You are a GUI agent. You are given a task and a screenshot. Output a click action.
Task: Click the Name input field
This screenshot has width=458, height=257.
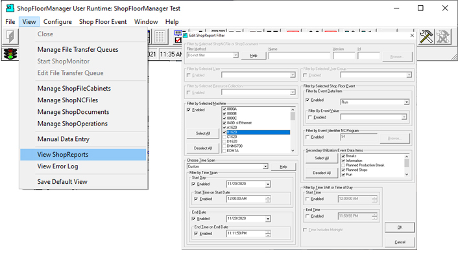coord(299,56)
